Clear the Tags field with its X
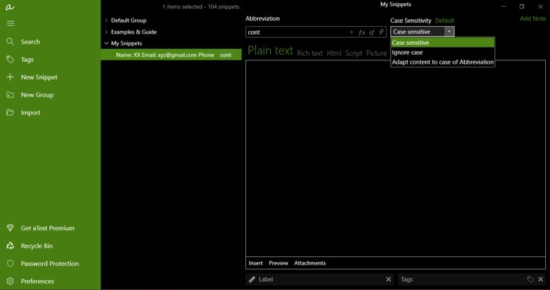 tap(540, 280)
